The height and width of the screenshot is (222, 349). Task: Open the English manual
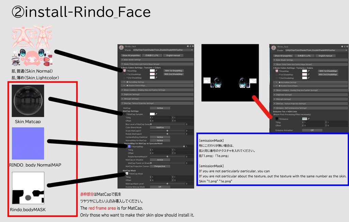tap(173, 55)
